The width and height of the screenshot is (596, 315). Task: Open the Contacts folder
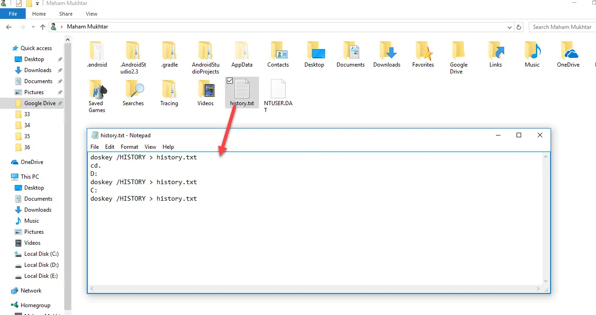[x=278, y=53]
